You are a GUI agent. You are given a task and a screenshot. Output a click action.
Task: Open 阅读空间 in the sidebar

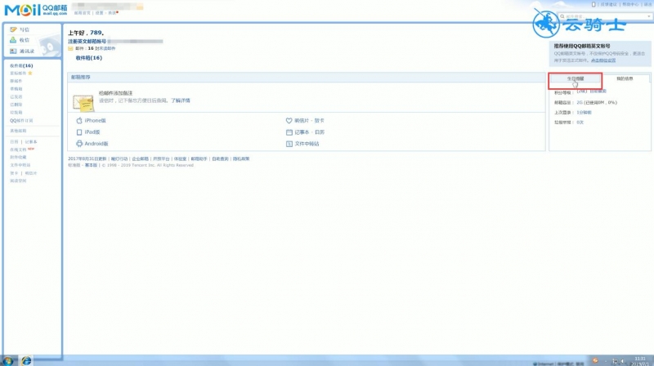[x=18, y=181]
